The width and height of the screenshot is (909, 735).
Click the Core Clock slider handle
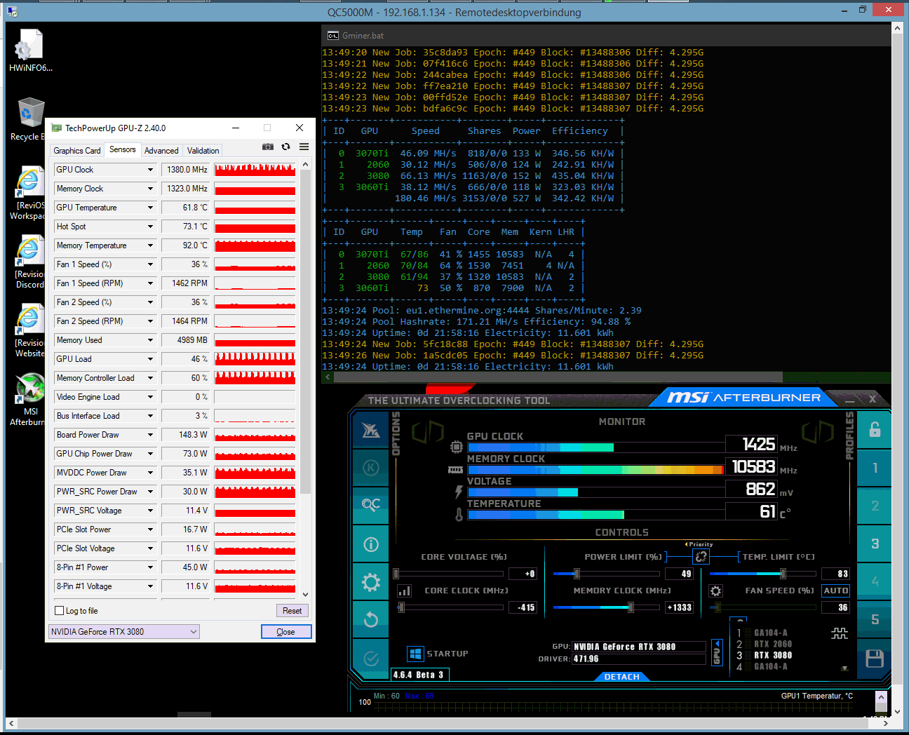click(x=401, y=607)
